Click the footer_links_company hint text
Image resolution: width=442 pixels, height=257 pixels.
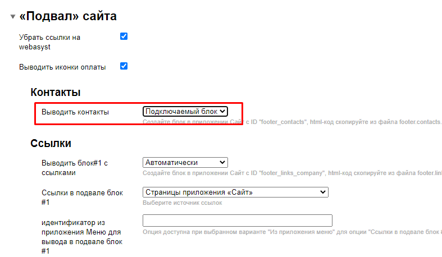pyautogui.click(x=291, y=173)
